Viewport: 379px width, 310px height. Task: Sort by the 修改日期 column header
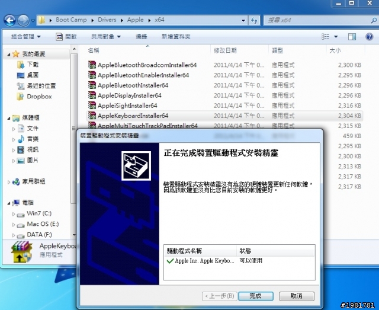[x=225, y=50]
